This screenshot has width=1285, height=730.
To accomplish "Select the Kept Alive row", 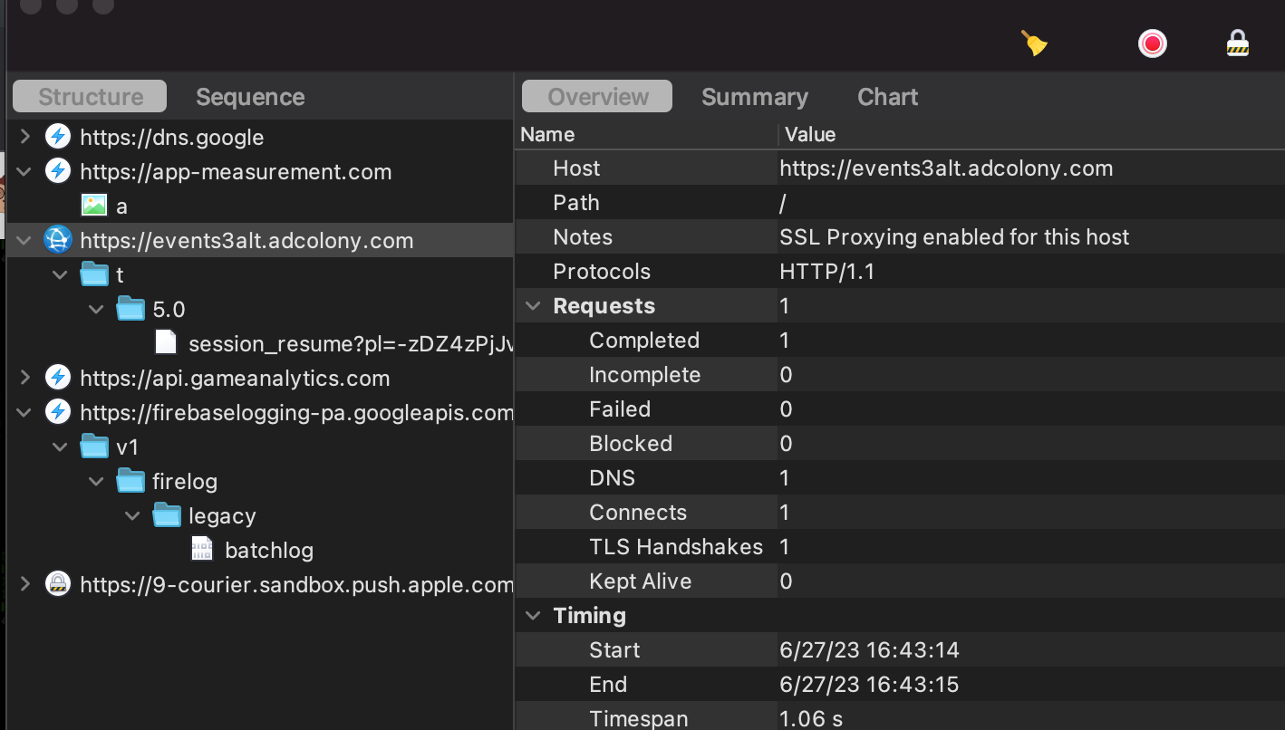I will 900,581.
